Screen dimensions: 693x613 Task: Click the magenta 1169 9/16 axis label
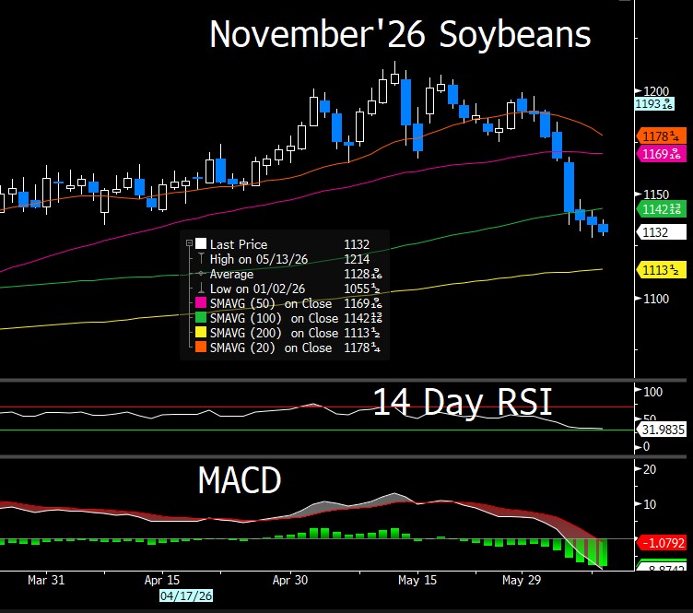[x=661, y=154]
